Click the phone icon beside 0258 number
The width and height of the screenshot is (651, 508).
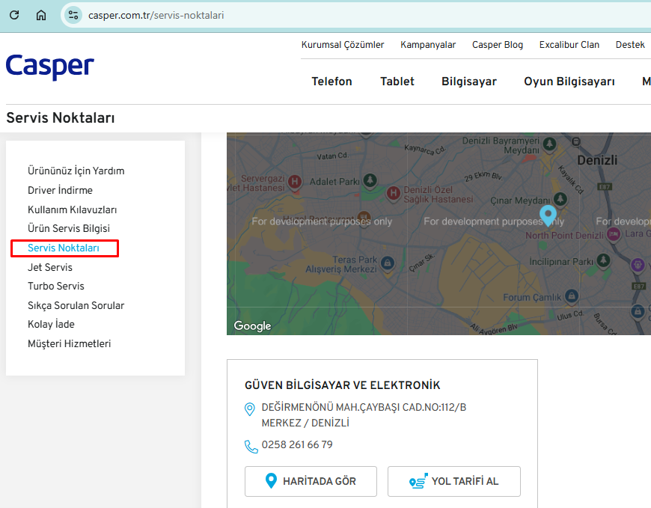click(x=251, y=447)
